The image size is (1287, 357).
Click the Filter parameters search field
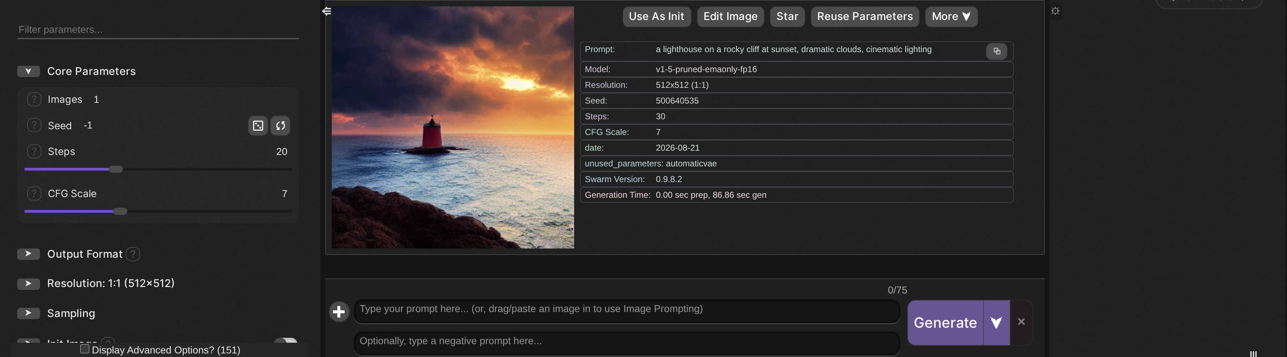coord(158,29)
